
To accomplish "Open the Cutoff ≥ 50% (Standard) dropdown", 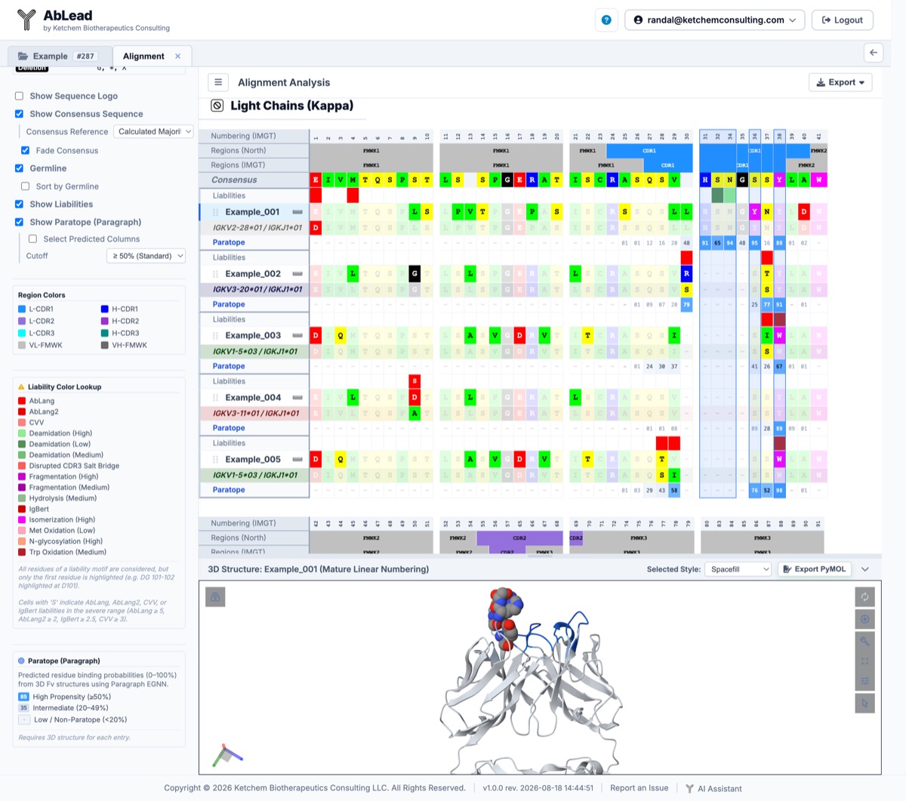I will click(x=146, y=256).
